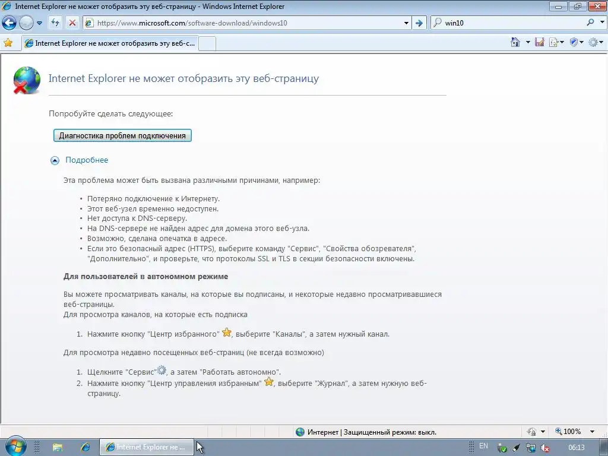608x456 pixels.
Task: Click the Back navigation arrow
Action: click(9, 23)
